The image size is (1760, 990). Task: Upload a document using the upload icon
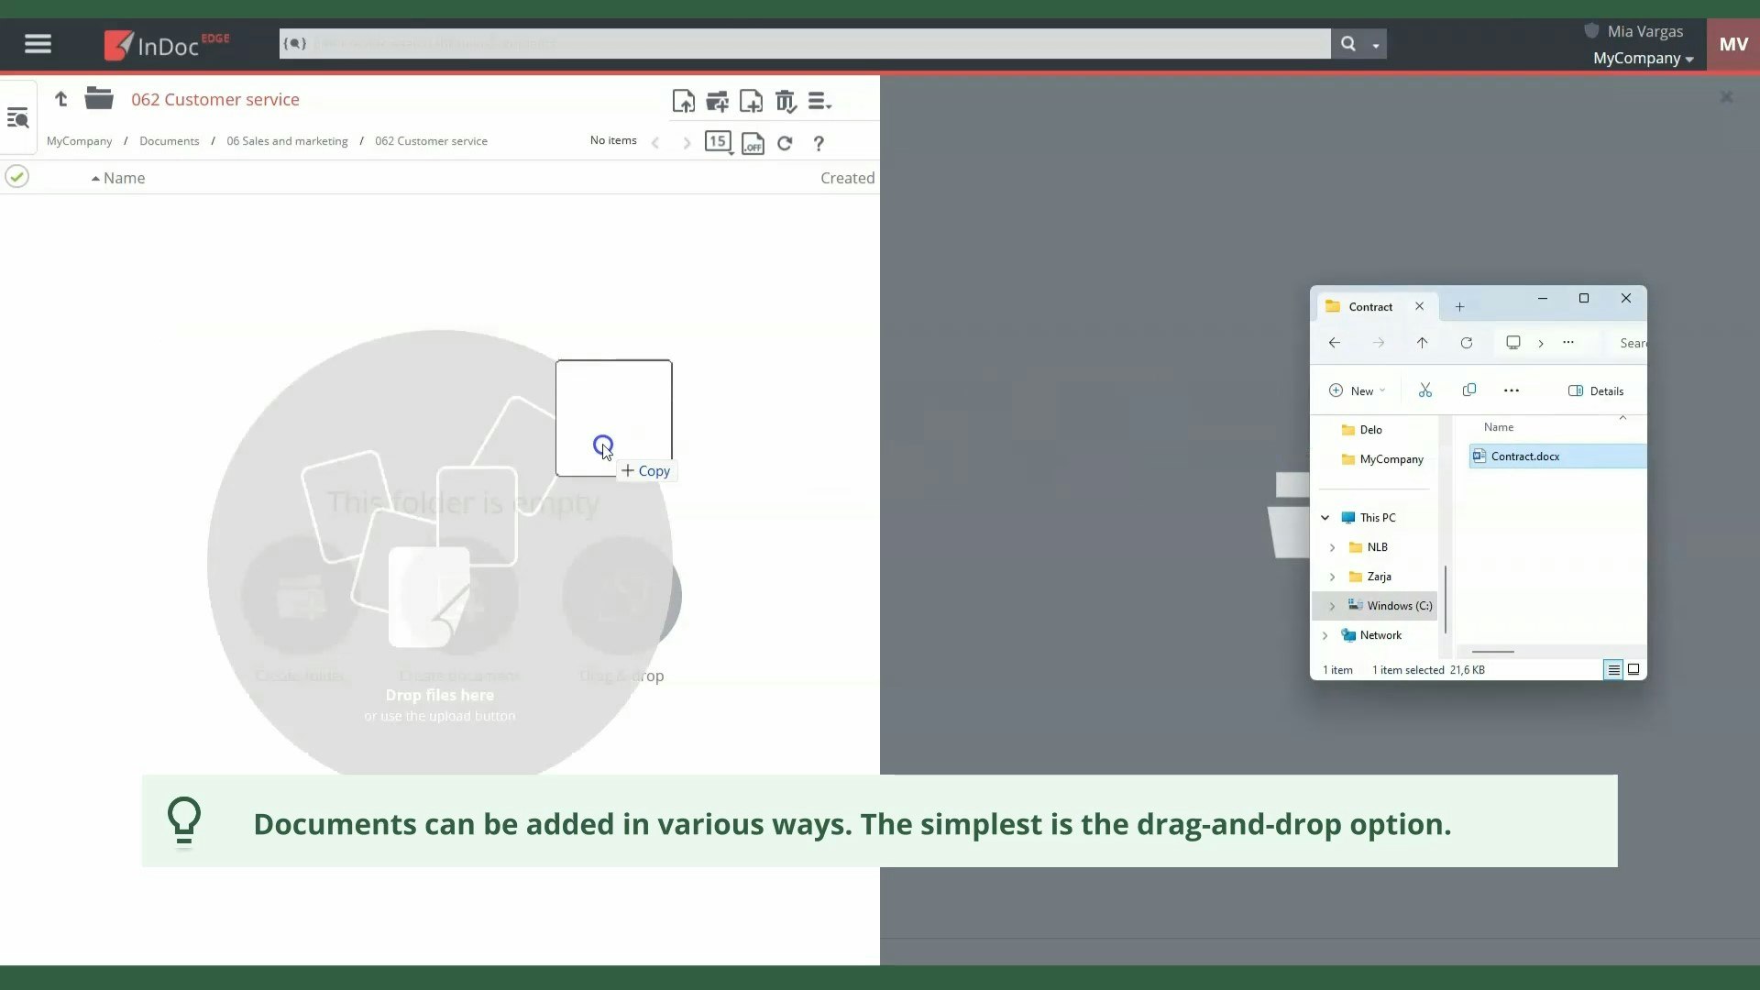click(684, 101)
